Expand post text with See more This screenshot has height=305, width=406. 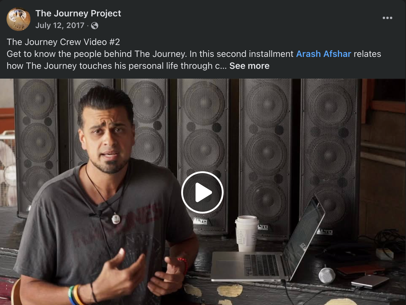tap(249, 66)
